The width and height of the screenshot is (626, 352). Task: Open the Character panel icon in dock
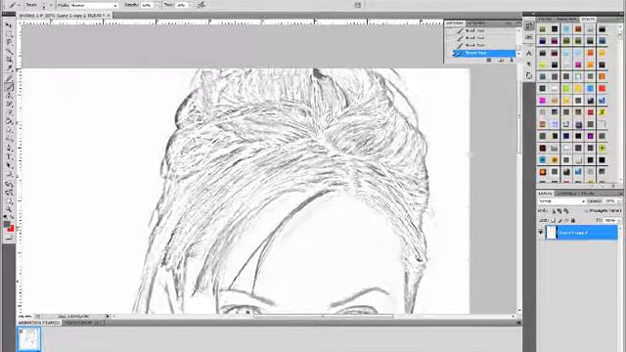pyautogui.click(x=529, y=53)
